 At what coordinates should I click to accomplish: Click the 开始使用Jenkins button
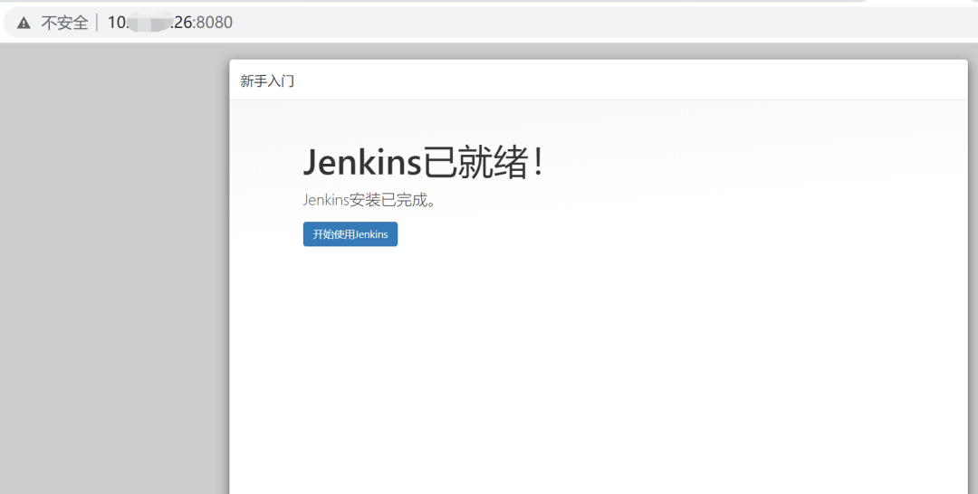[350, 234]
